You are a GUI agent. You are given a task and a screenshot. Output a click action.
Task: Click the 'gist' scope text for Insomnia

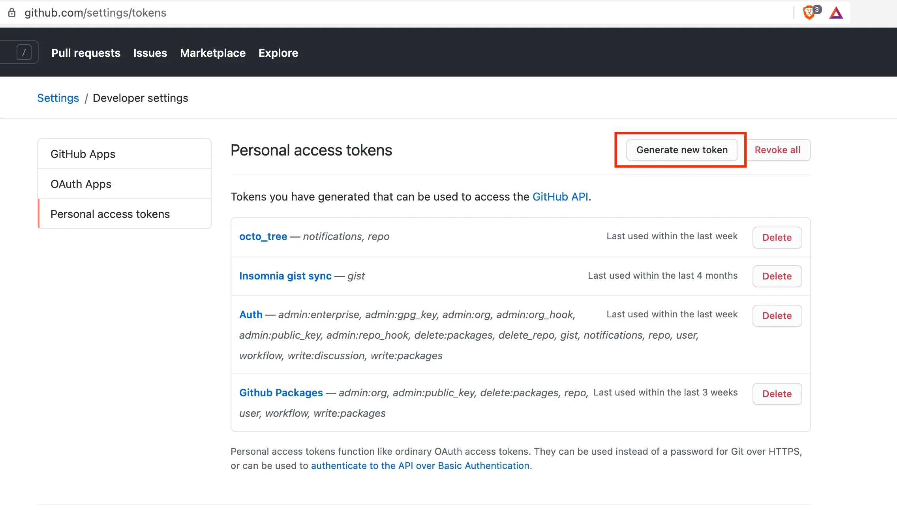356,276
